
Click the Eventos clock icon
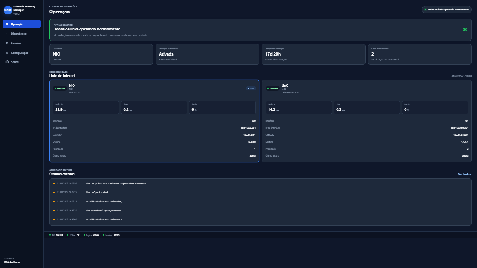pos(7,43)
